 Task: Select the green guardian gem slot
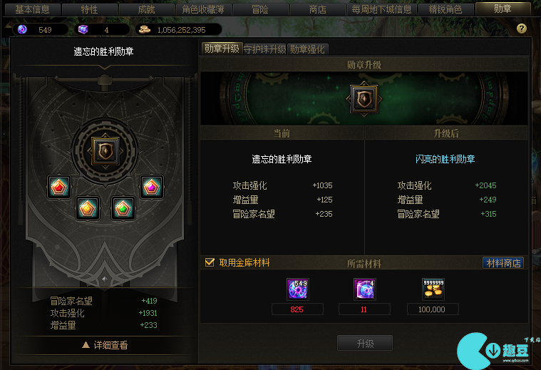[x=123, y=208]
